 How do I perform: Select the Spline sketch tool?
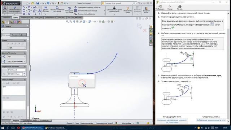(34, 7)
